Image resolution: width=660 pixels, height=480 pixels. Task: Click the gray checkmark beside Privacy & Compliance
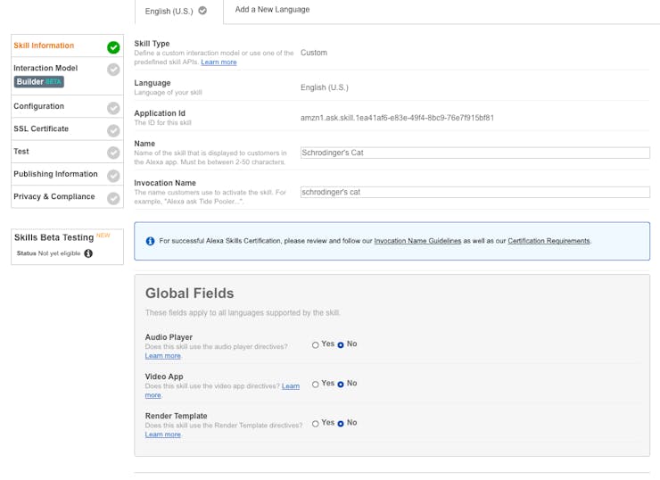113,198
